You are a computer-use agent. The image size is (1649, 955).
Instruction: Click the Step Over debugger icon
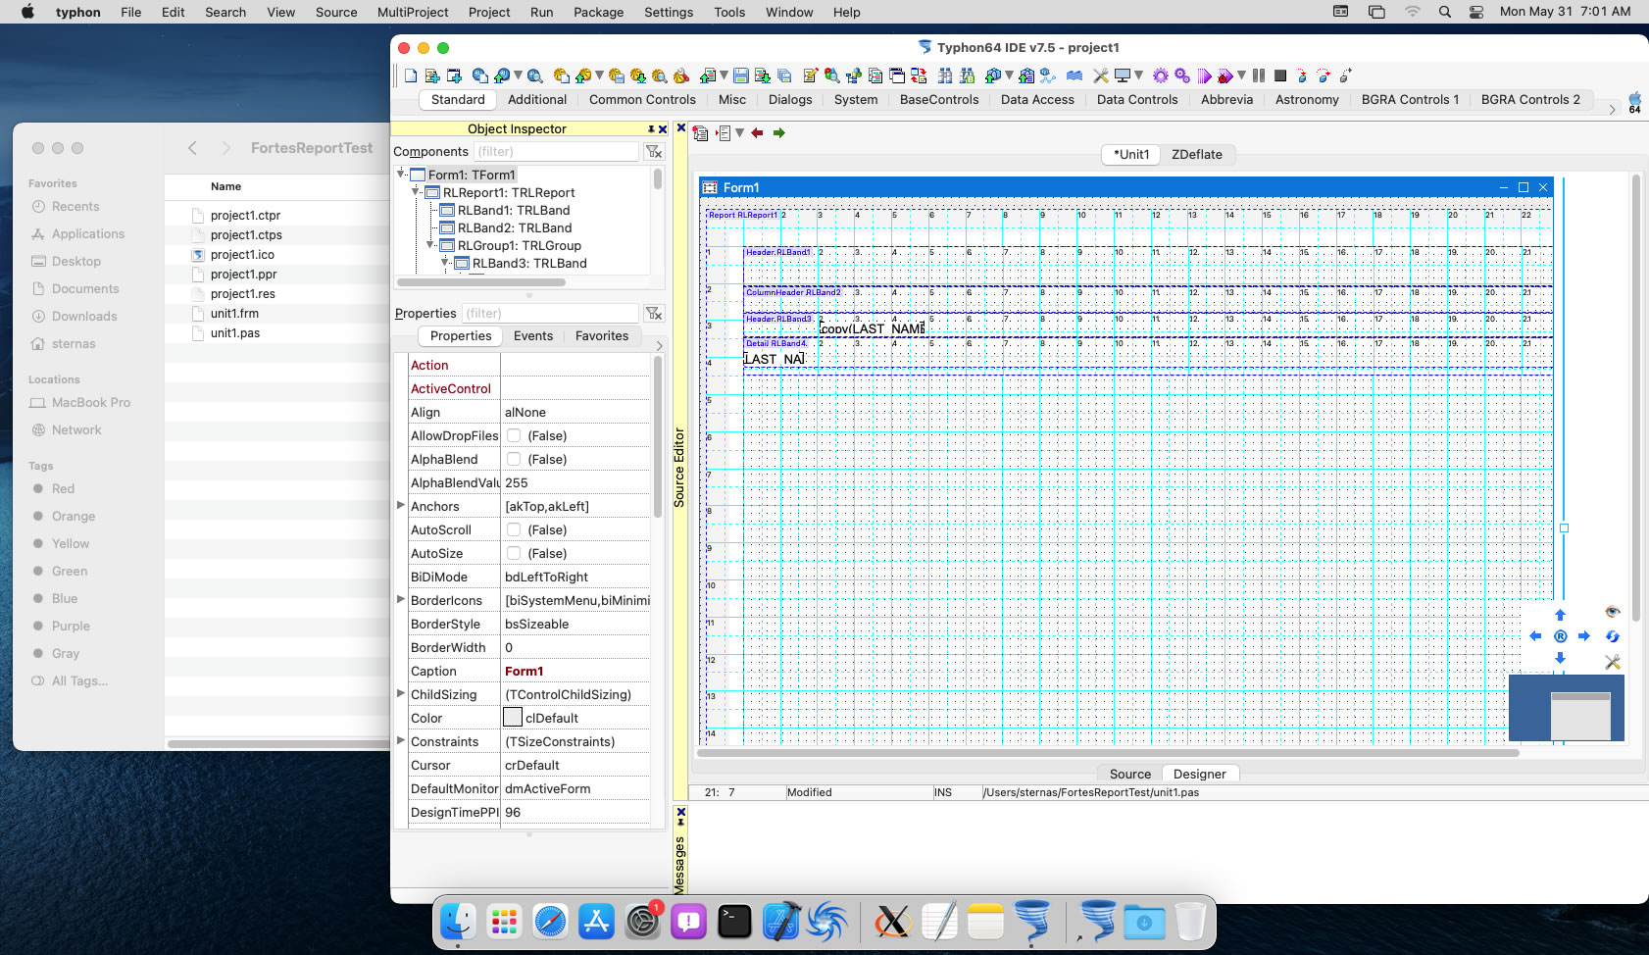(x=1324, y=76)
